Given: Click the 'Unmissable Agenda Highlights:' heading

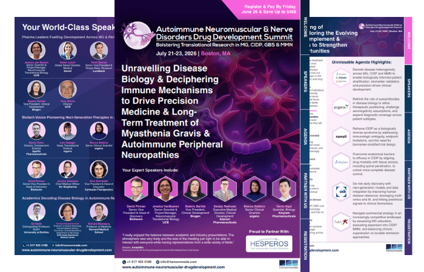Looking at the screenshot, I should pos(361,62).
